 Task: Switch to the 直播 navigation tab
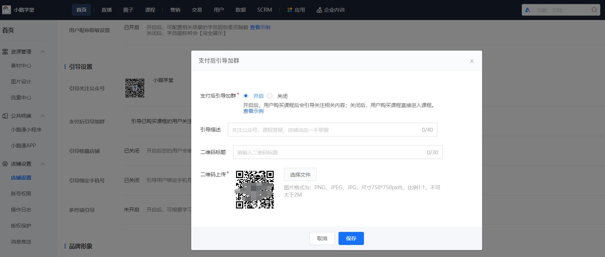tap(107, 10)
